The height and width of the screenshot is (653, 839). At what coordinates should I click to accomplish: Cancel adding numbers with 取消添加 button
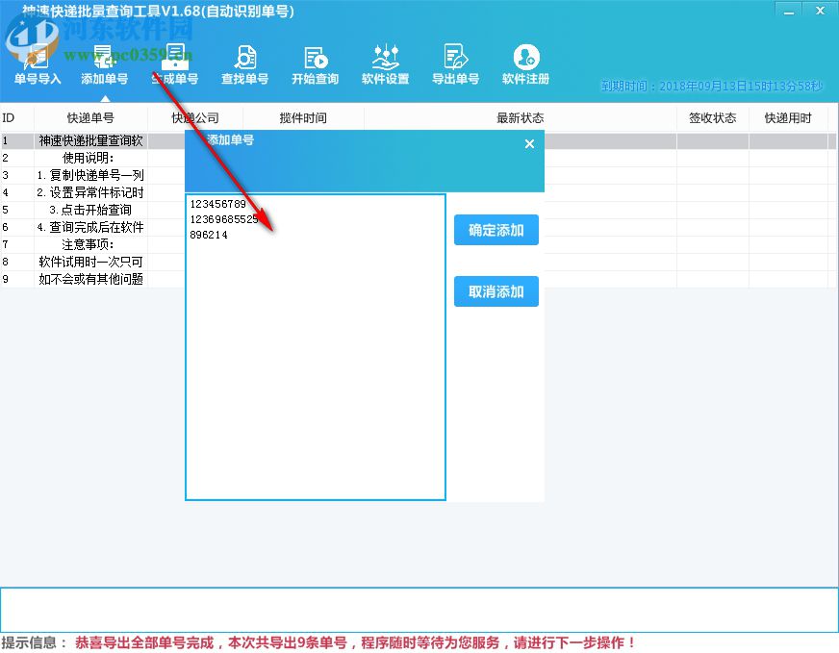496,291
